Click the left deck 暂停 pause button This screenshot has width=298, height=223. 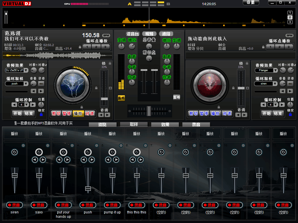(67, 114)
